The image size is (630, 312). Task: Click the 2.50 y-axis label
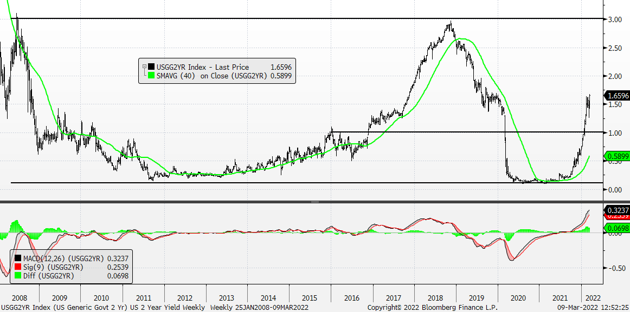[x=616, y=48]
